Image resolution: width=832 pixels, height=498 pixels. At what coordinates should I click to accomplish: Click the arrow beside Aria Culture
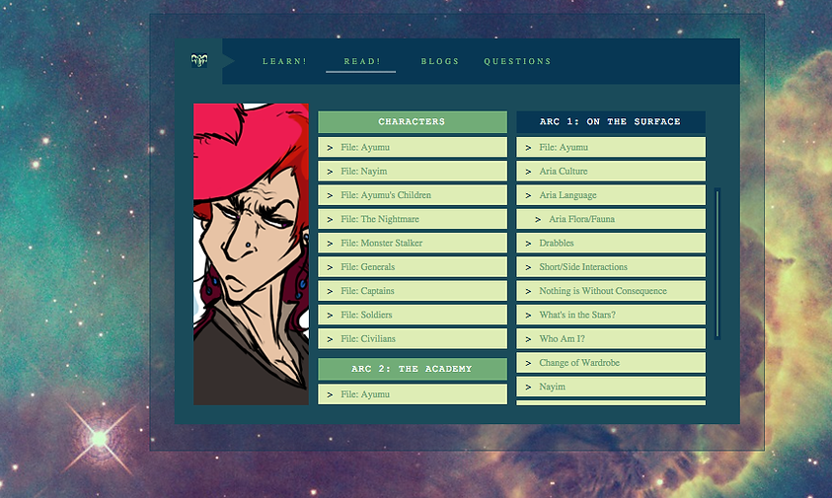528,172
